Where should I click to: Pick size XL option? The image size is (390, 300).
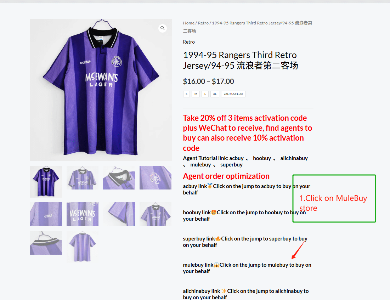click(215, 94)
